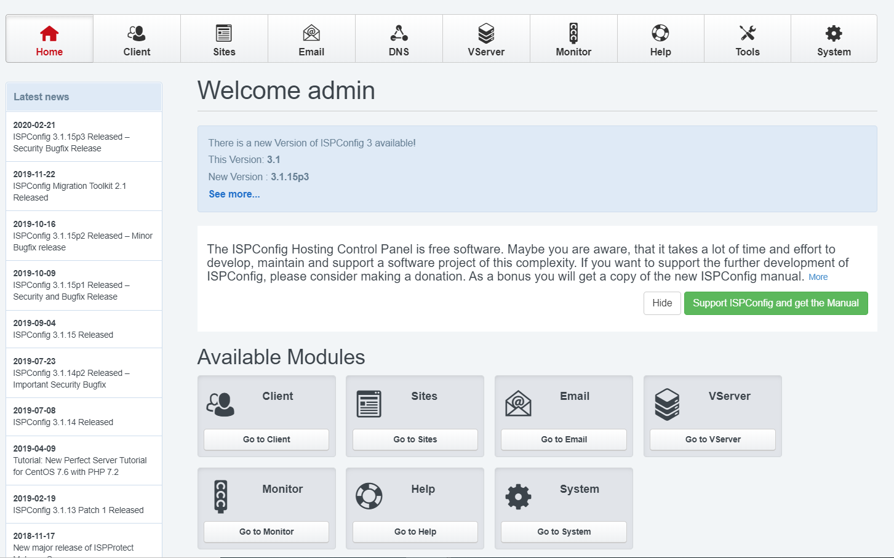Click the Sites page icon in top navigation
Screen dimensions: 894x558
coord(224,33)
